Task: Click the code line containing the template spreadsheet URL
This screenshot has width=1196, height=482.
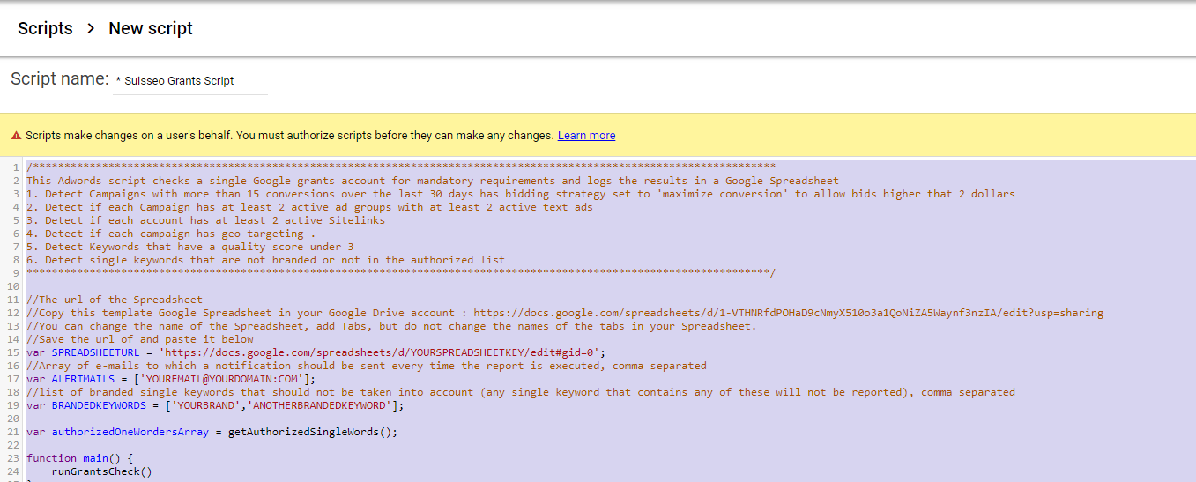Action: [565, 313]
